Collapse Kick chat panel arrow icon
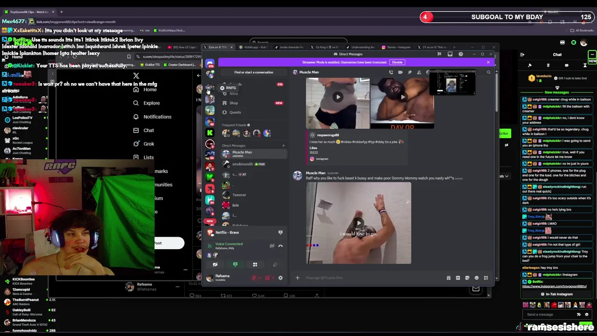 [522, 55]
